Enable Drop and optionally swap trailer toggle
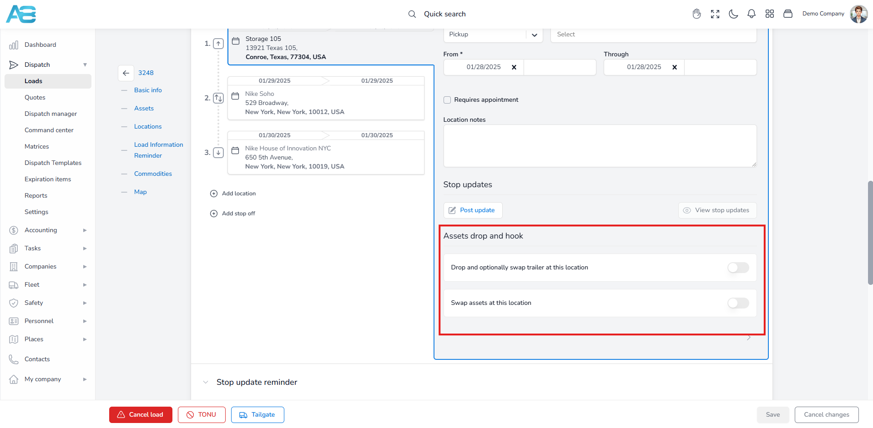Screen dimensions: 873x428 click(738, 268)
